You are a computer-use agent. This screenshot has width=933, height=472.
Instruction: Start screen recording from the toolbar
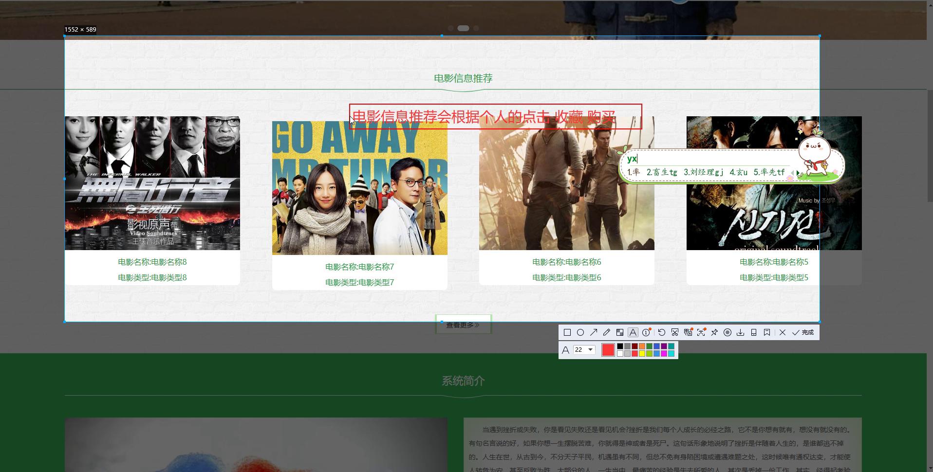728,332
